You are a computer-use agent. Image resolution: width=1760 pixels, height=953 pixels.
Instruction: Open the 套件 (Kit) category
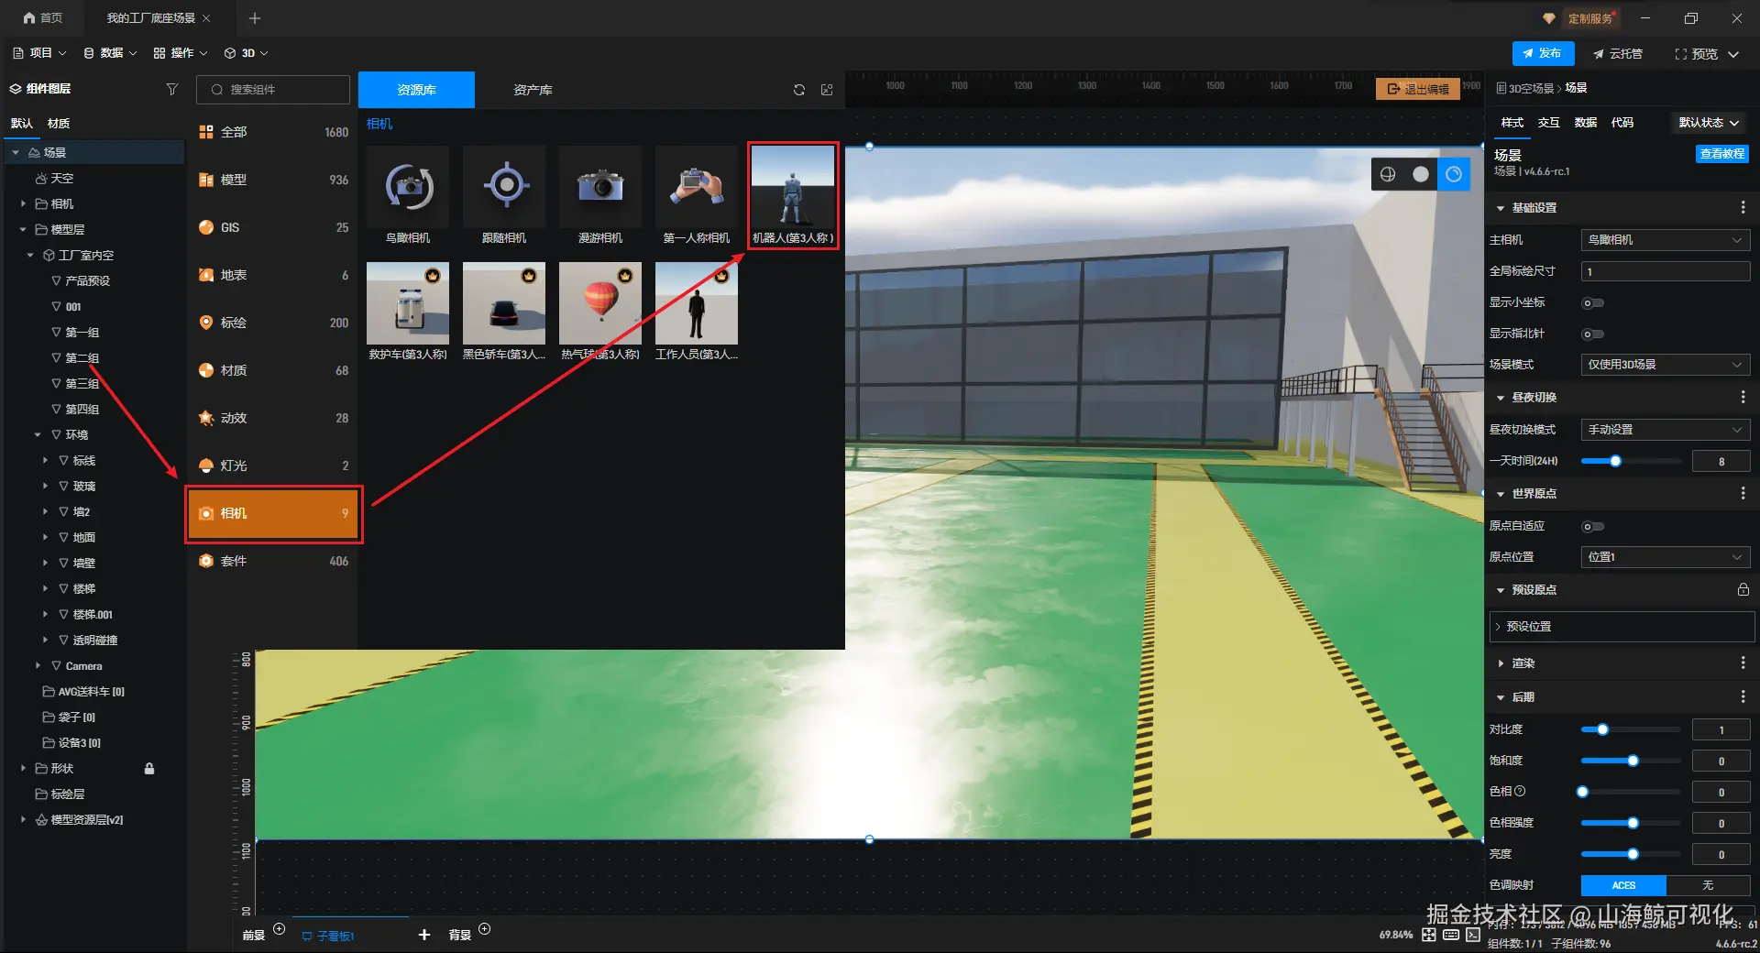point(273,561)
